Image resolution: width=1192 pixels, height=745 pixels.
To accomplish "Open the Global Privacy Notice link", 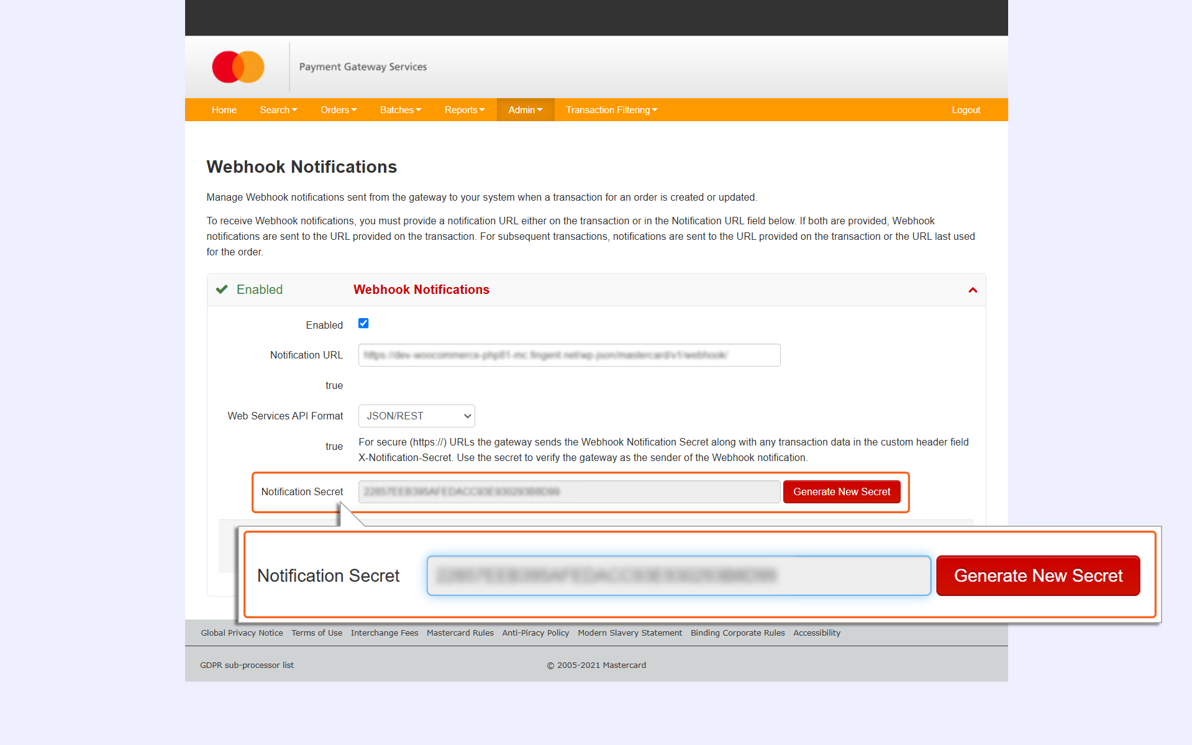I will click(x=242, y=633).
